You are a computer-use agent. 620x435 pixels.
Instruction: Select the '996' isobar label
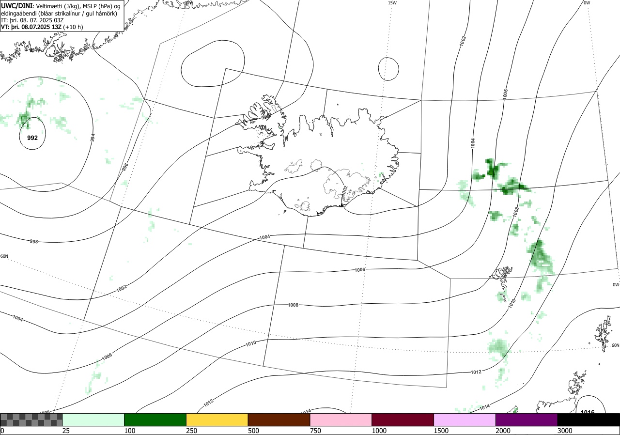[x=125, y=167]
